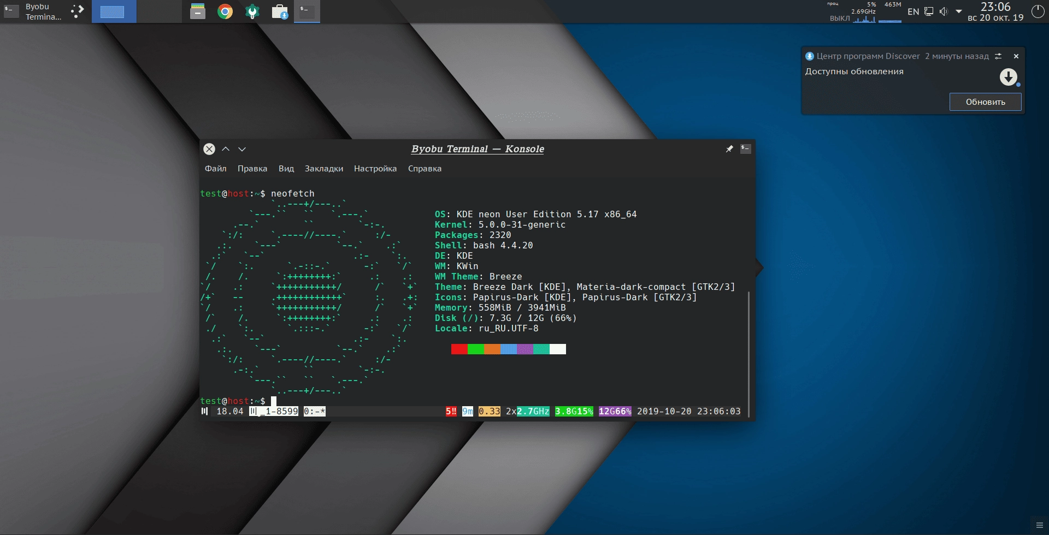This screenshot has height=535, width=1049.
Task: Open the Правка menu in Konsole
Action: click(252, 169)
